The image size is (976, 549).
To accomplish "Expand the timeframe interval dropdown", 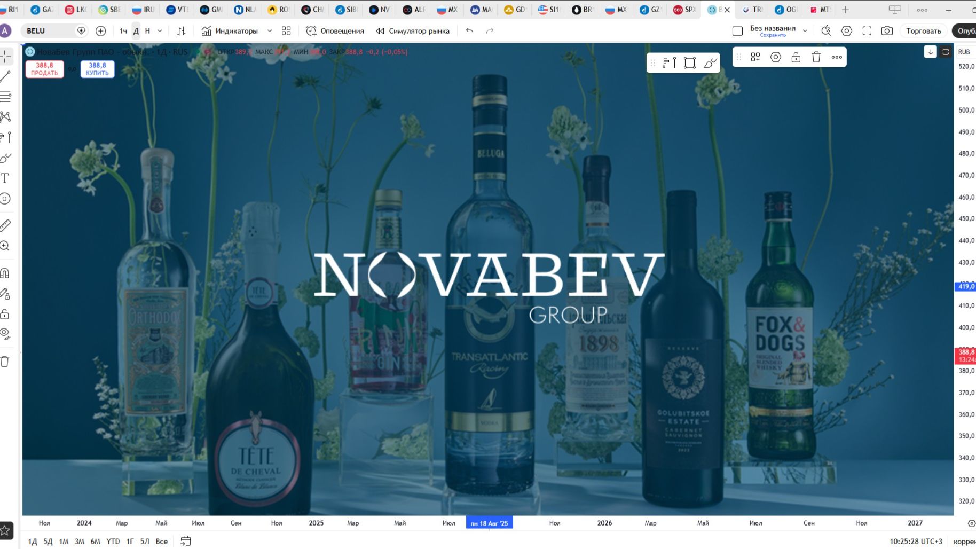I will [x=160, y=31].
